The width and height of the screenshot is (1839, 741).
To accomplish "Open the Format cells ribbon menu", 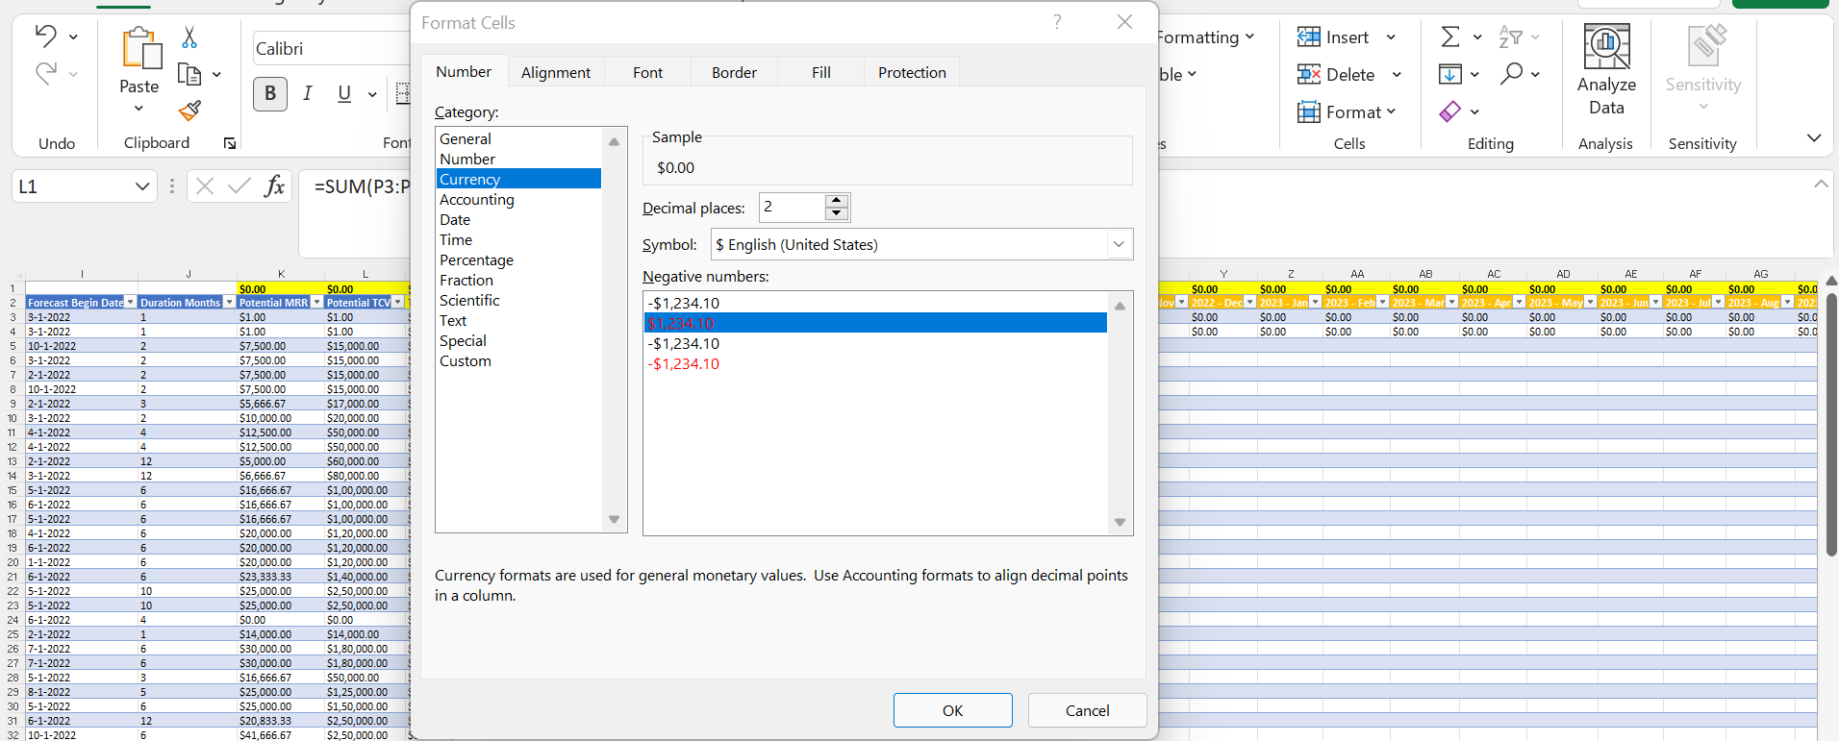I will coord(1347,111).
